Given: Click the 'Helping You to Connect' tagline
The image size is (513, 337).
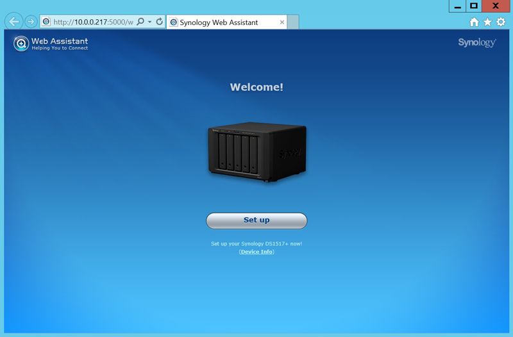Looking at the screenshot, I should [60, 48].
